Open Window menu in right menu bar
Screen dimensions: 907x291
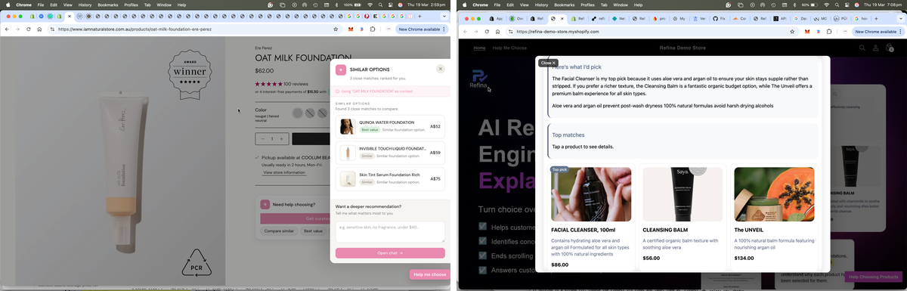tap(620, 5)
